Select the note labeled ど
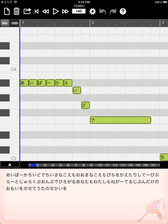 (85, 105)
